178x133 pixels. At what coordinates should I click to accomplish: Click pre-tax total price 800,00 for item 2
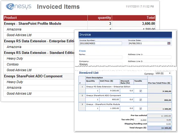168,100
